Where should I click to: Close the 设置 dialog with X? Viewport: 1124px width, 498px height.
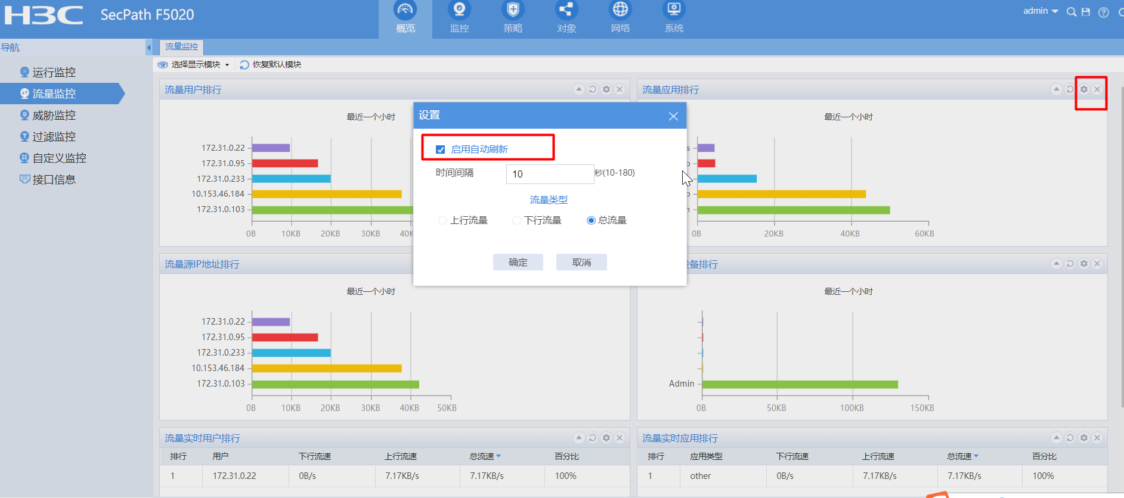[x=673, y=116]
